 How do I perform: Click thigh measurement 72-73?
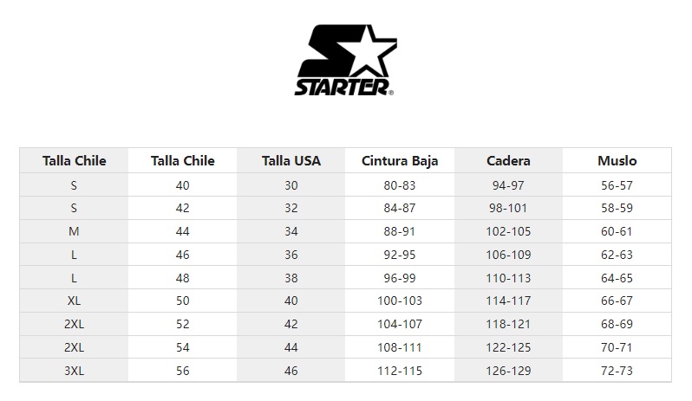coord(617,371)
